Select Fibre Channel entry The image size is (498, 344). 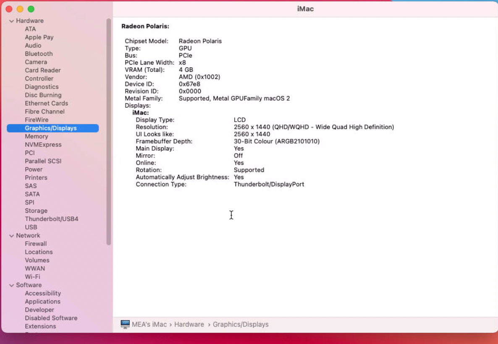45,112
